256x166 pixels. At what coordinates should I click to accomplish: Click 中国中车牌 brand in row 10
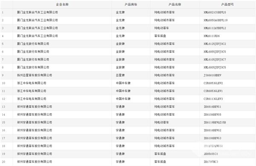pyautogui.click(x=123, y=83)
